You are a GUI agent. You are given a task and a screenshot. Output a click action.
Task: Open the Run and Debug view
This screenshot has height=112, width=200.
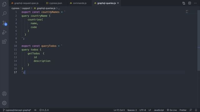point(4,32)
